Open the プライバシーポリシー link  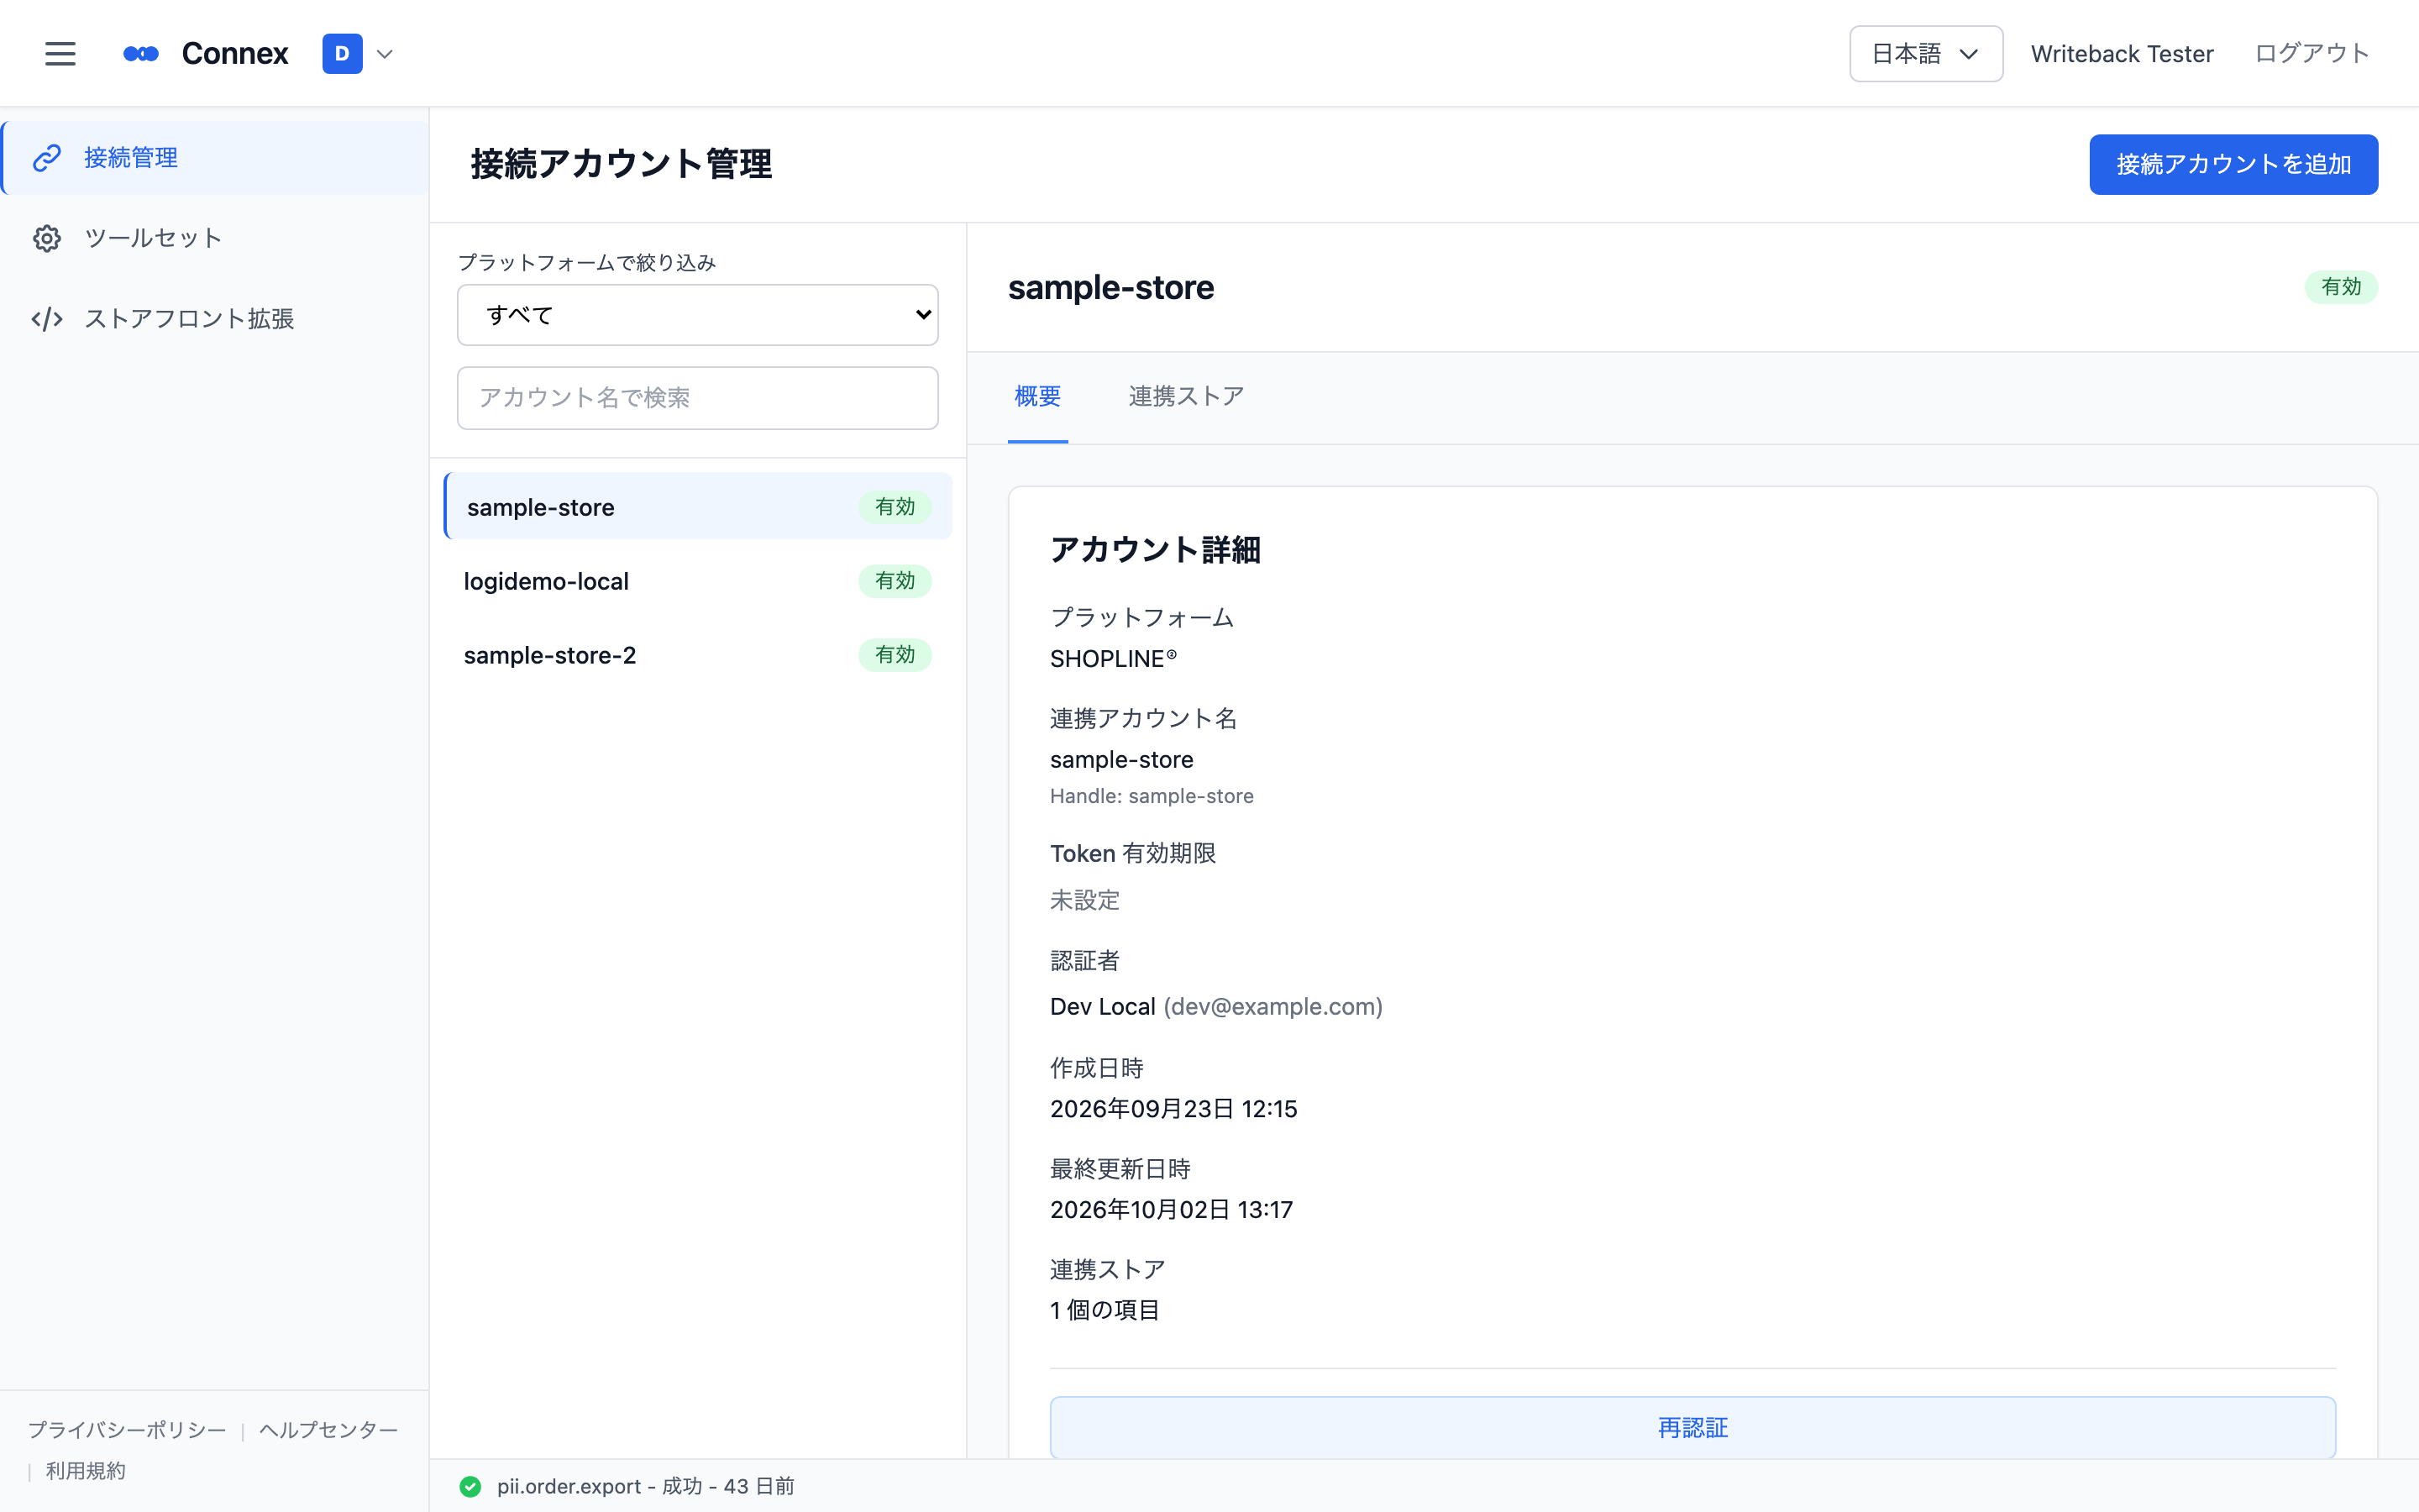127,1430
